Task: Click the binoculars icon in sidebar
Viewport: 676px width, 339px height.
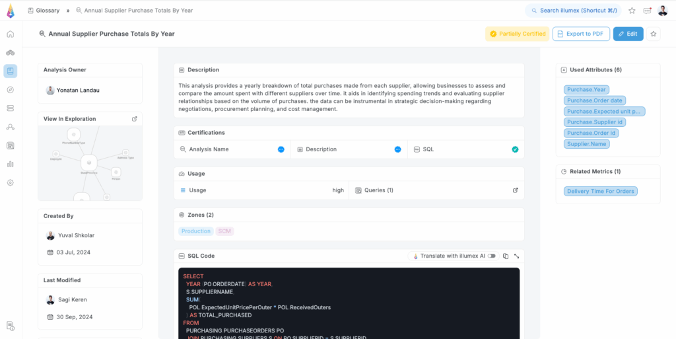Action: (10, 52)
